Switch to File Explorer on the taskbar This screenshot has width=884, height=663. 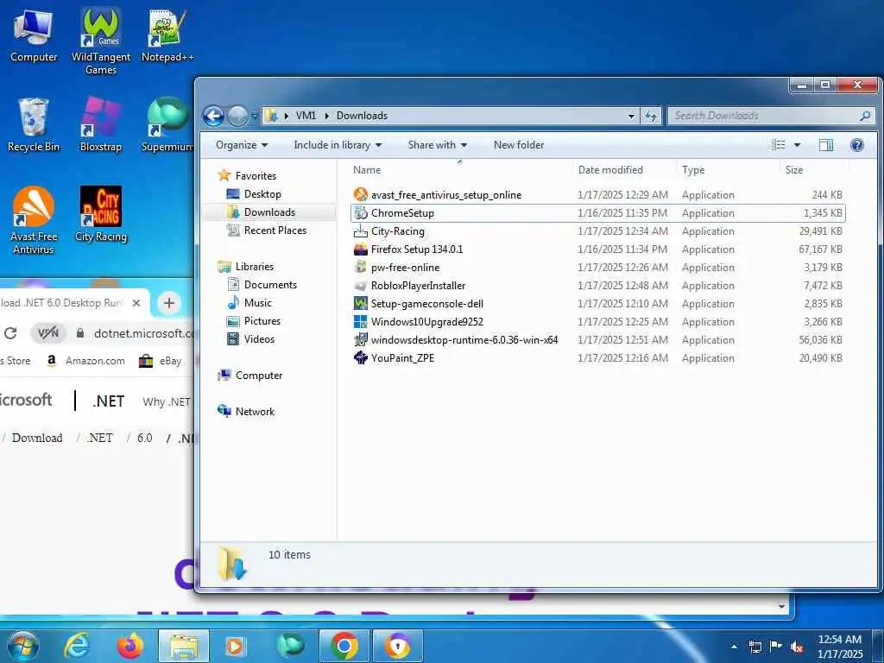184,646
